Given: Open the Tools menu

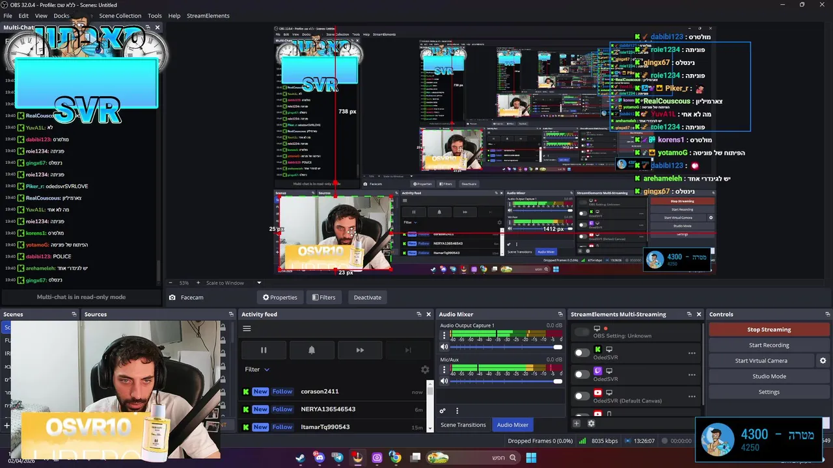Looking at the screenshot, I should [155, 16].
